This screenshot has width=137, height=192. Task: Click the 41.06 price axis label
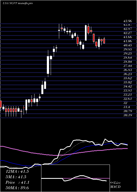click(x=127, y=41)
